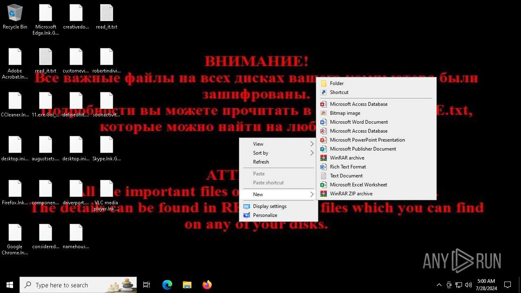Create a new Microsoft PowerPoint Presentation
Viewport: 521px width, 293px height.
click(x=376, y=140)
